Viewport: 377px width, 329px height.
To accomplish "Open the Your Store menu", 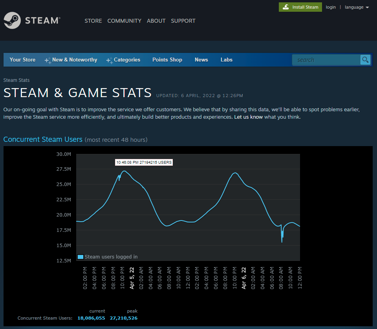I will coord(22,60).
